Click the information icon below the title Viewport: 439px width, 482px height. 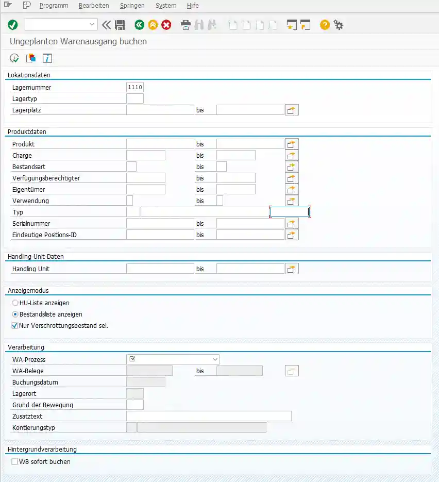[x=47, y=58]
